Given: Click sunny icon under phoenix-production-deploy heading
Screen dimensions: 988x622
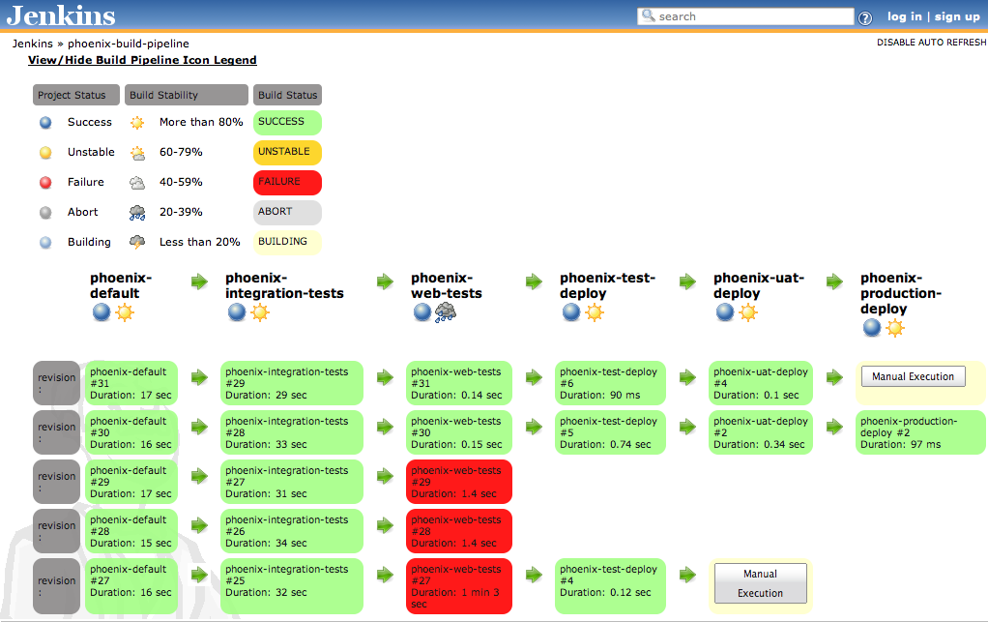Looking at the screenshot, I should (x=895, y=328).
